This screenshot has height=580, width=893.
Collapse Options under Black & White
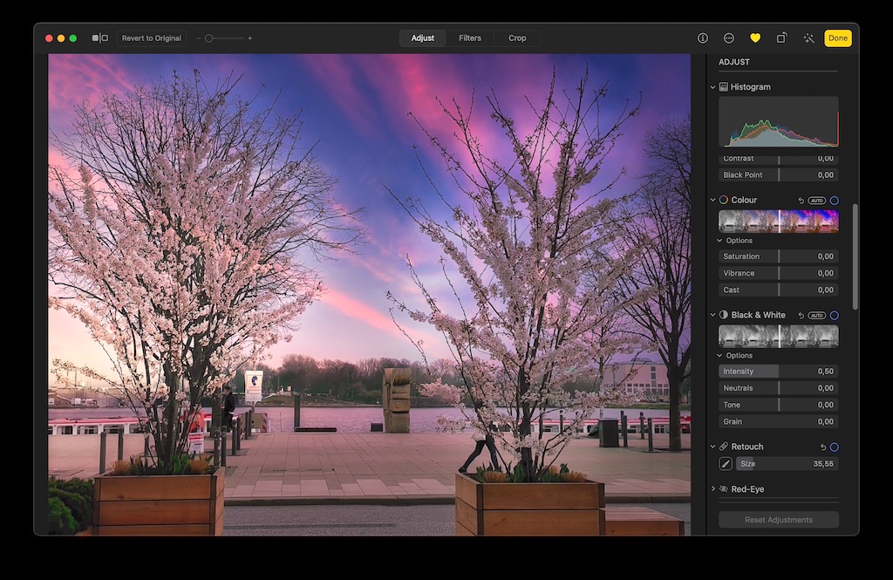pos(720,356)
